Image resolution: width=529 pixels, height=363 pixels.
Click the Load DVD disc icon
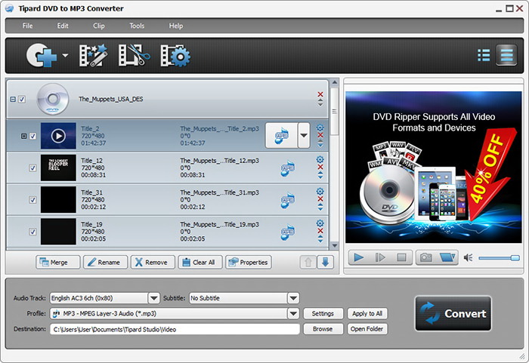(x=42, y=55)
